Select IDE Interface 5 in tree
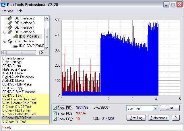This screenshot has height=131, width=184. (24, 32)
